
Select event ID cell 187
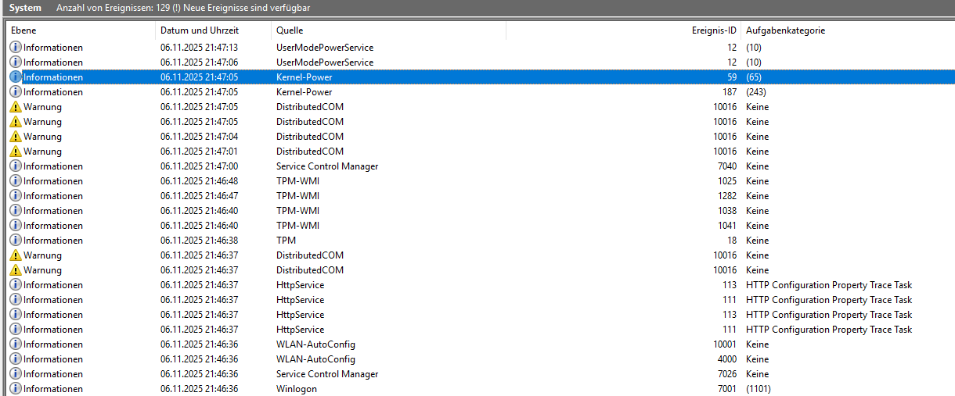728,92
